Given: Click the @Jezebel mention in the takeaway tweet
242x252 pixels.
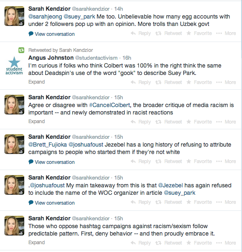Looking at the screenshot, I should [171, 185].
